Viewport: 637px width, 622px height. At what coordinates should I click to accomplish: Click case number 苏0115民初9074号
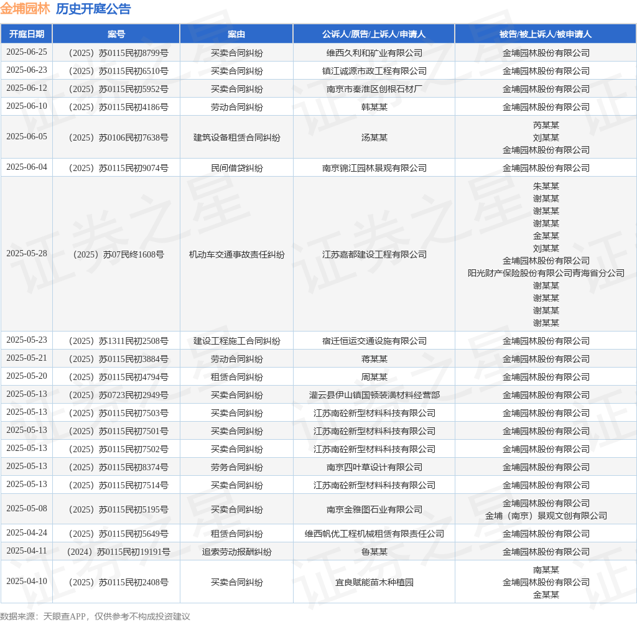click(119, 168)
